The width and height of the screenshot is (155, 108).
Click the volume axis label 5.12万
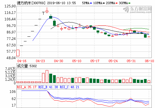pyautogui.click(x=10, y=72)
